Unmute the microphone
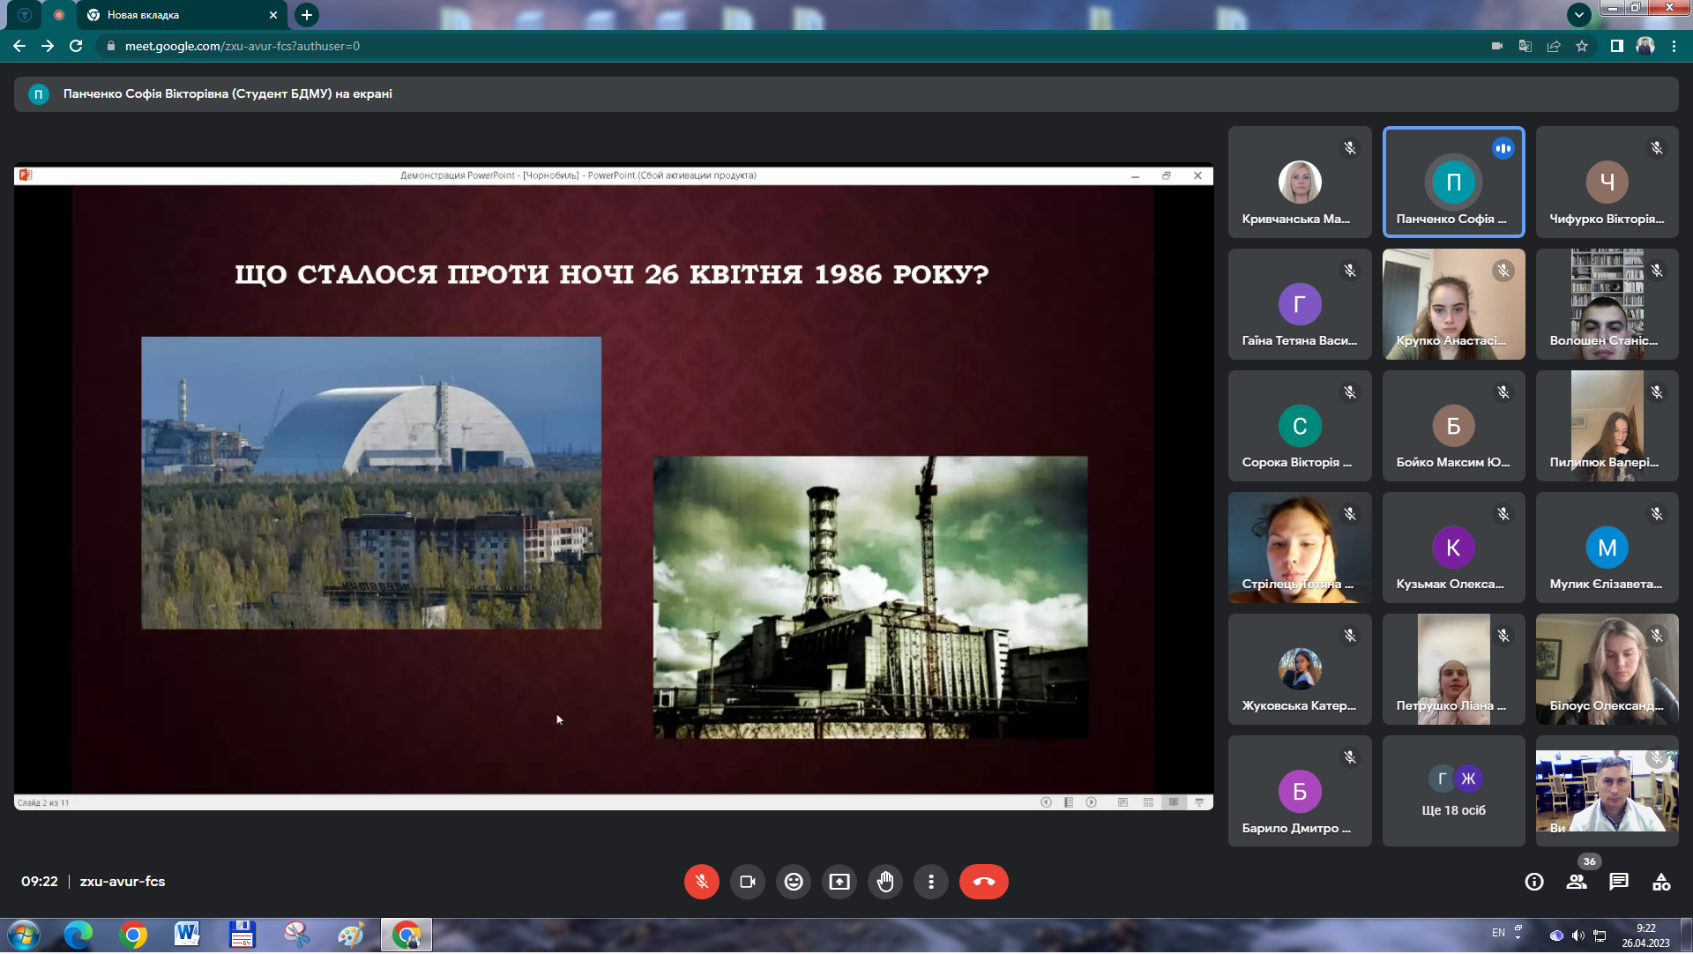Image resolution: width=1693 pixels, height=954 pixels. click(x=702, y=883)
